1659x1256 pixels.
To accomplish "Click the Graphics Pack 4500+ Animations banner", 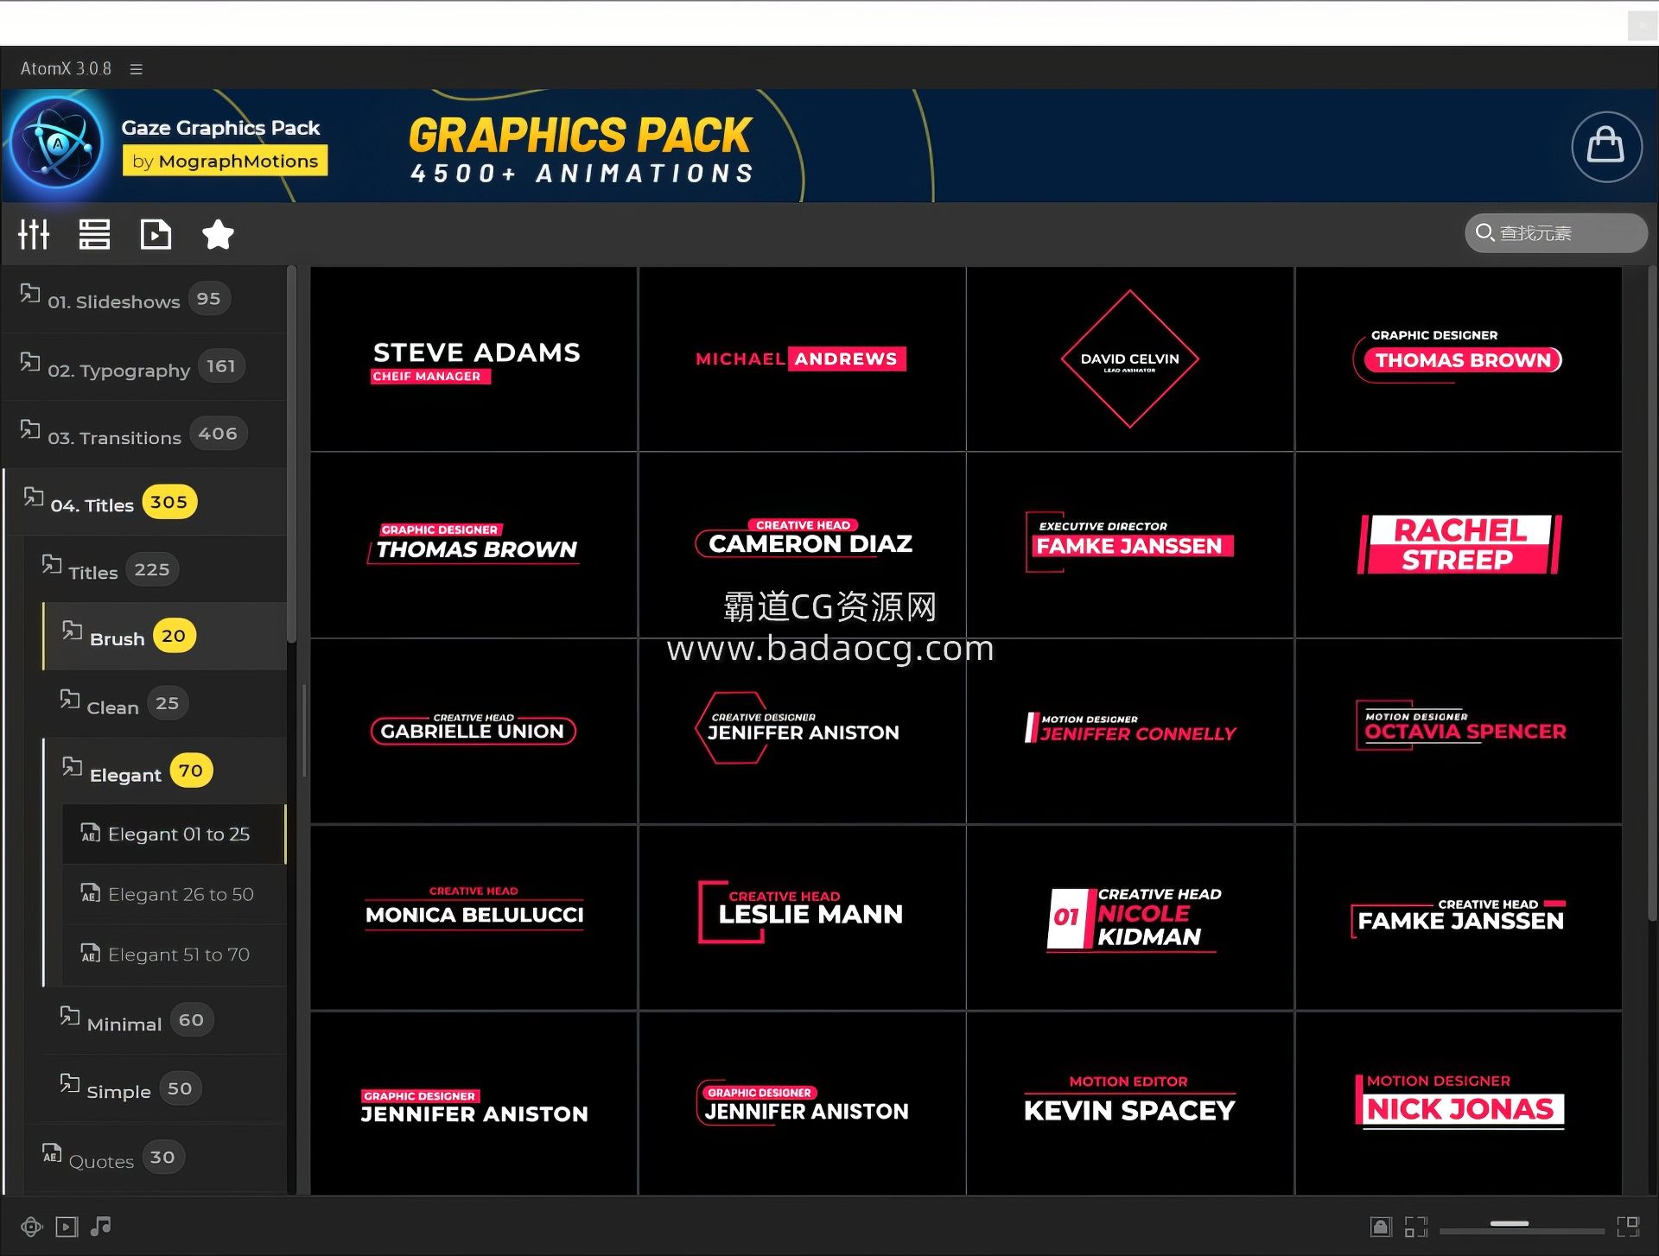I will point(581,149).
